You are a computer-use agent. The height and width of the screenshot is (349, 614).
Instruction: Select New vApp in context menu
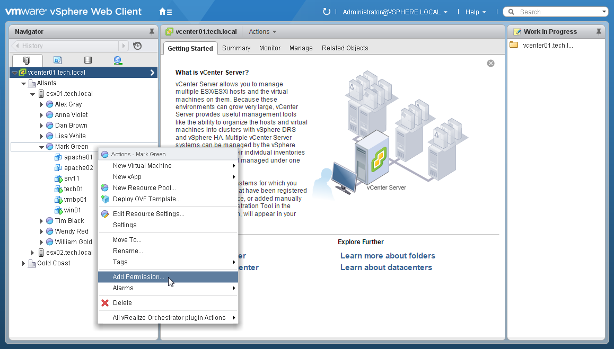pyautogui.click(x=168, y=177)
